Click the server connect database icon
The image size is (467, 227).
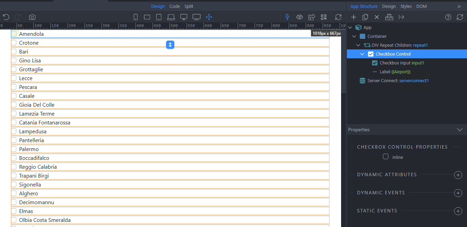(x=363, y=81)
